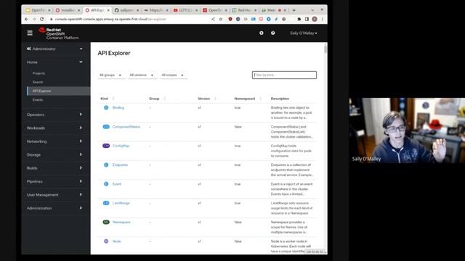465x261 pixels.
Task: Open the quick add plus icon
Action: [x=262, y=33]
